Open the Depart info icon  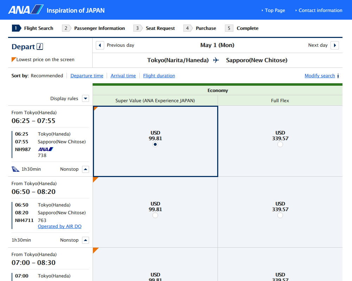coord(40,47)
